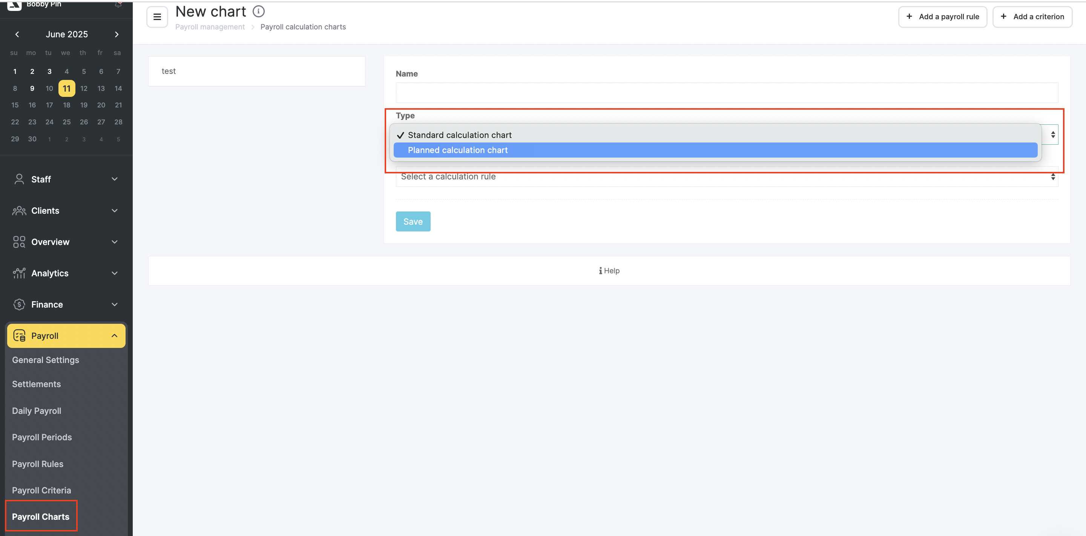Click the Type dropdown stepper arrows
This screenshot has height=536, width=1086.
1053,135
